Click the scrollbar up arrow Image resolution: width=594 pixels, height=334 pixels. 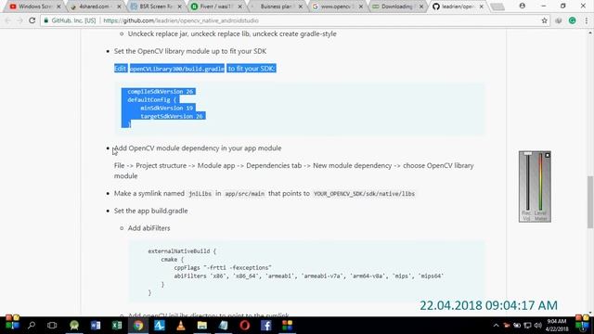tap(590, 33)
